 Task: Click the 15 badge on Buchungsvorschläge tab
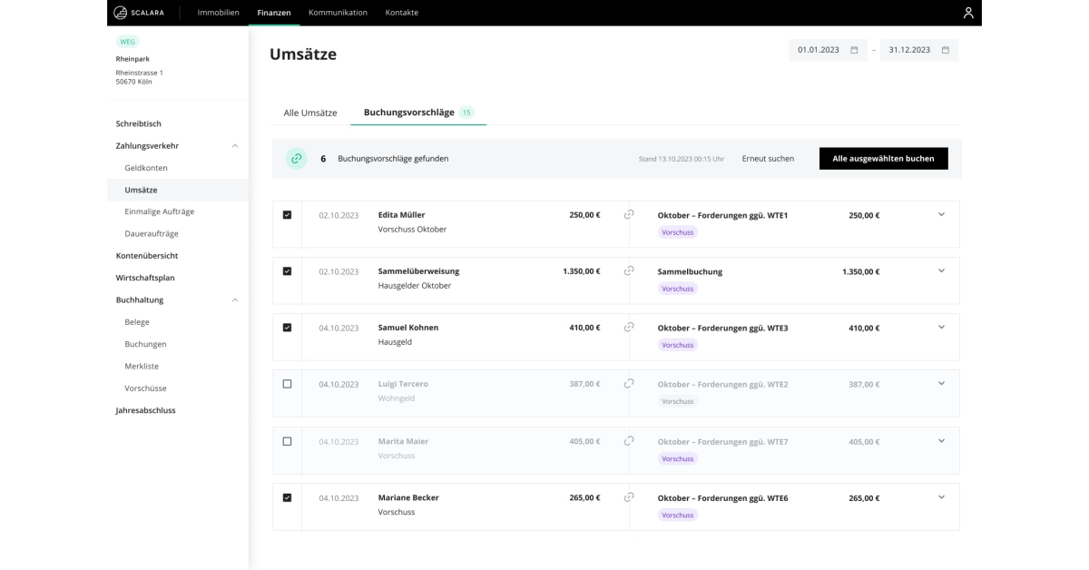pyautogui.click(x=466, y=113)
